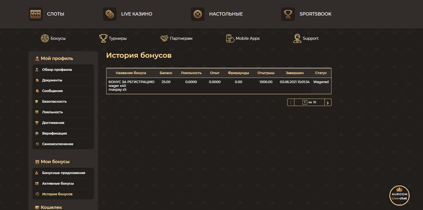The height and width of the screenshot is (210, 423).
Task: Open Бонусные предложения in the sidebar
Action: tap(63, 173)
